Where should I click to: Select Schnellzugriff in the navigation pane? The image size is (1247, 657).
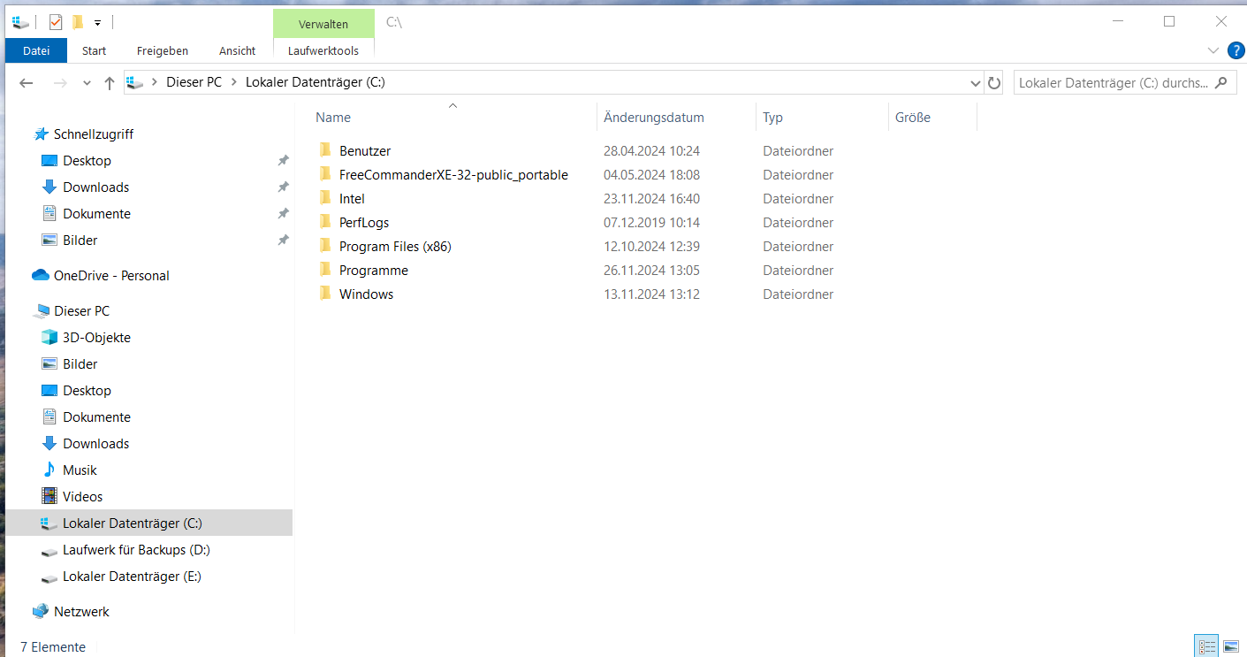coord(94,134)
